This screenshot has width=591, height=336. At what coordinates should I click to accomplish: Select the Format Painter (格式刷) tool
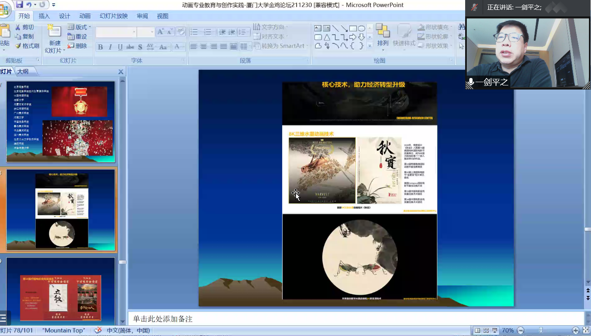tap(27, 46)
